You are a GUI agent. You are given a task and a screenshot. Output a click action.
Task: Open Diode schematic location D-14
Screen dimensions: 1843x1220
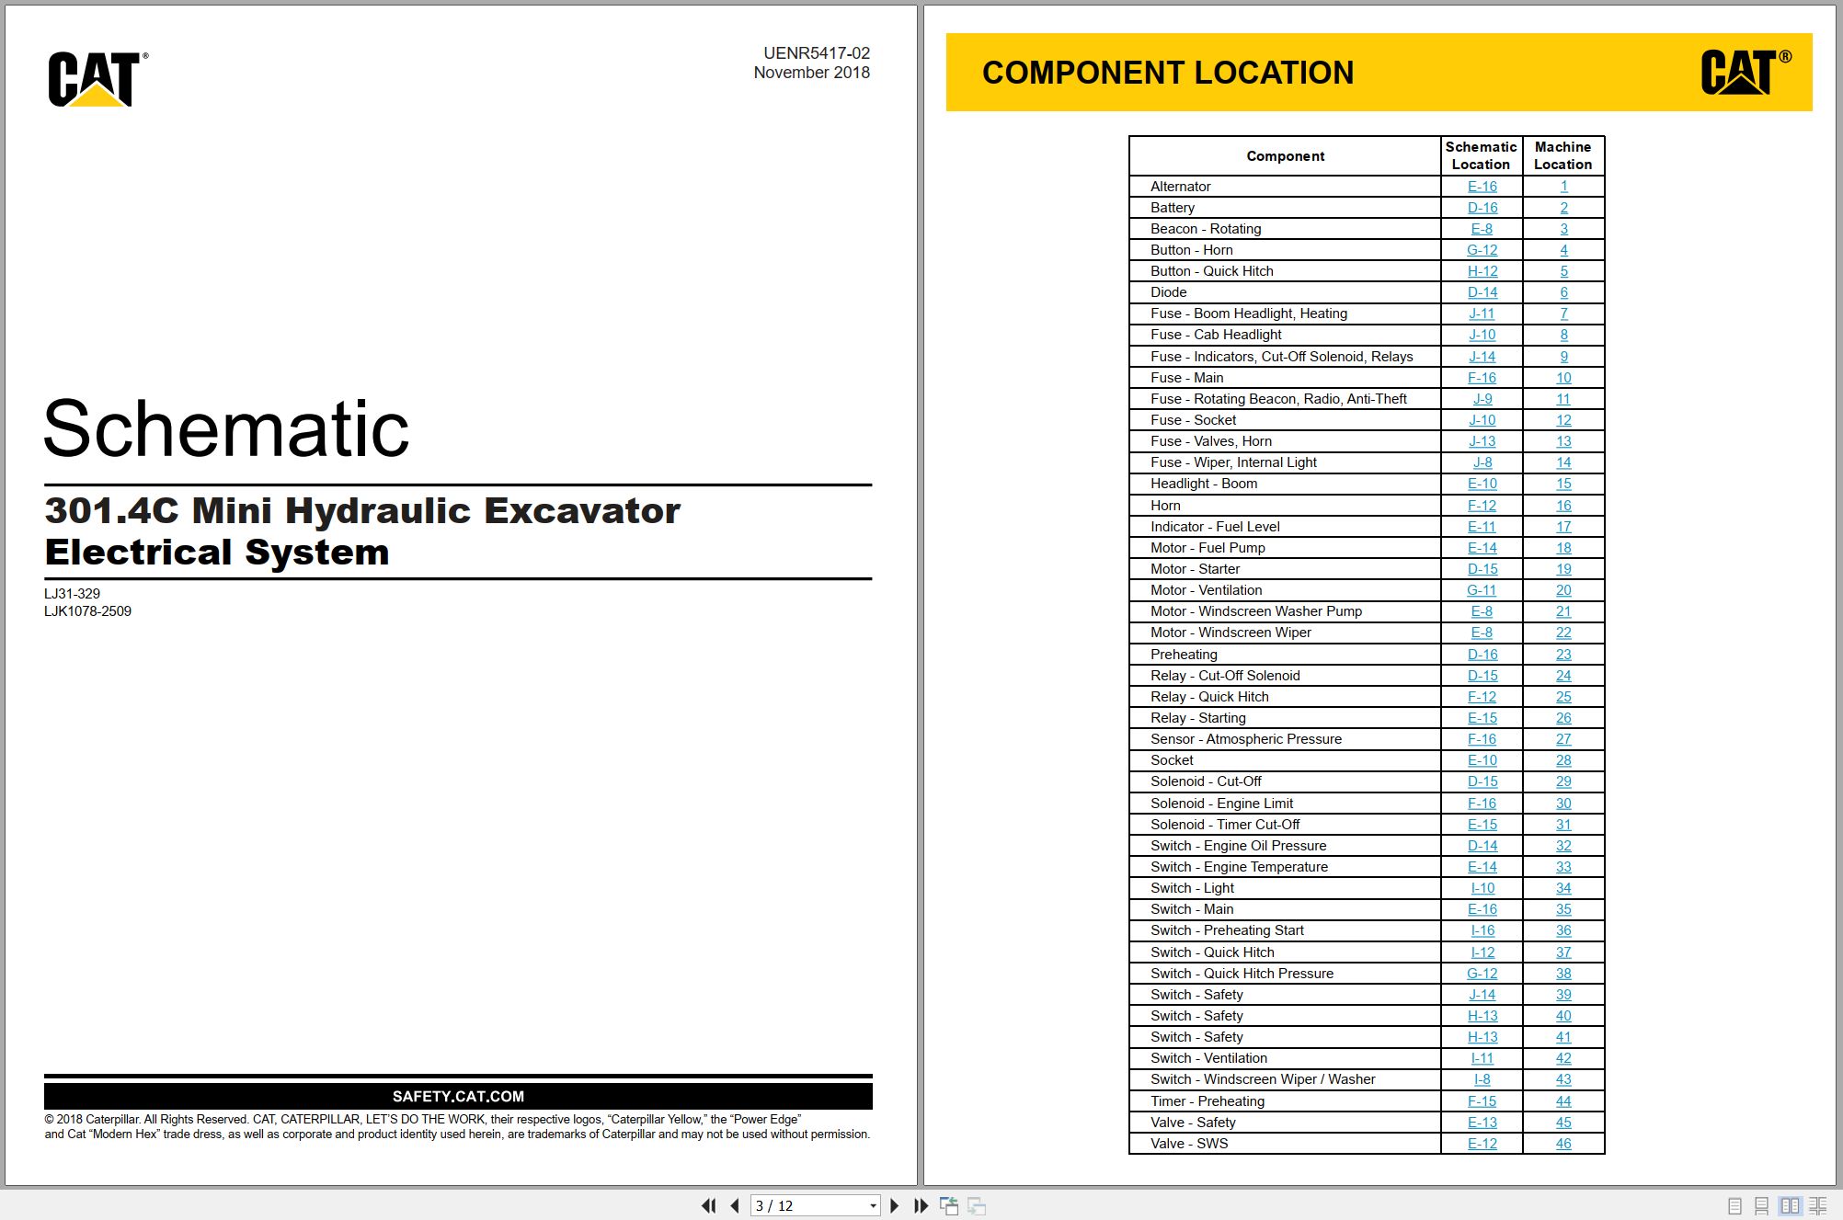(1482, 292)
